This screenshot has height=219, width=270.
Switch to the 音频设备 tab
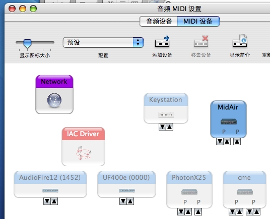[x=159, y=21]
